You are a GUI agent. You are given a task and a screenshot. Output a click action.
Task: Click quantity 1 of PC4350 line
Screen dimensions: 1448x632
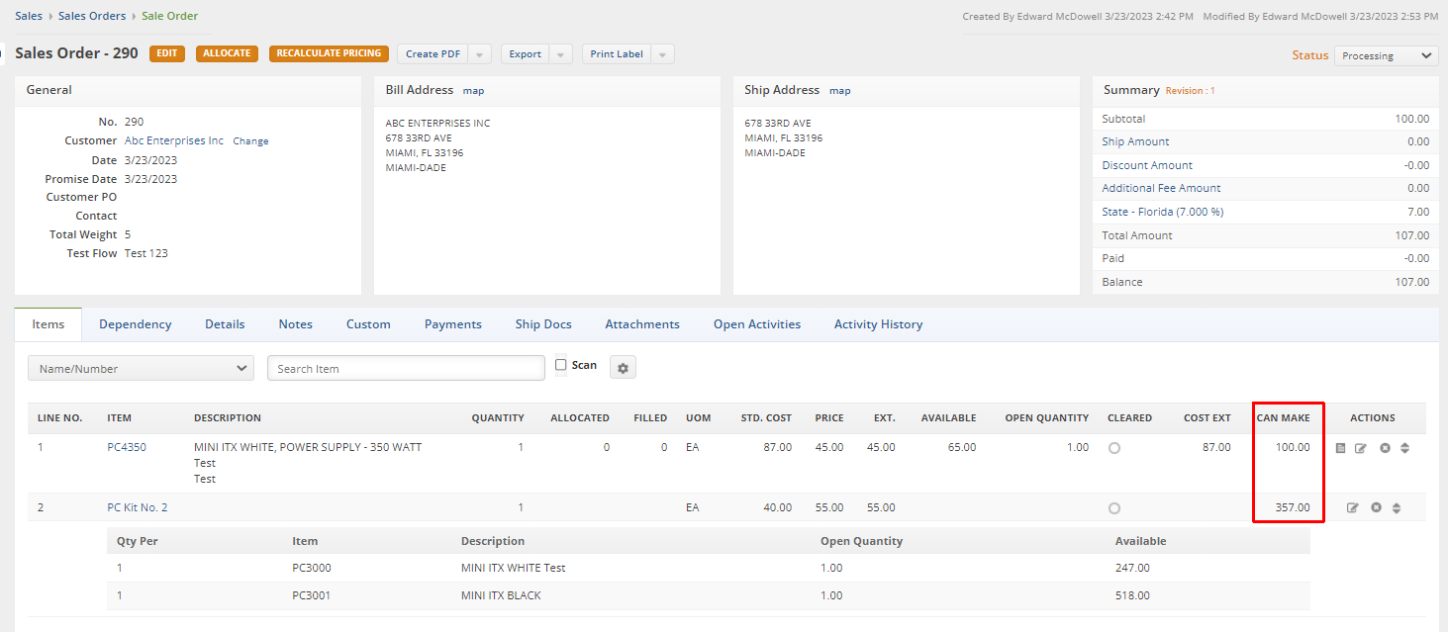coord(521,447)
